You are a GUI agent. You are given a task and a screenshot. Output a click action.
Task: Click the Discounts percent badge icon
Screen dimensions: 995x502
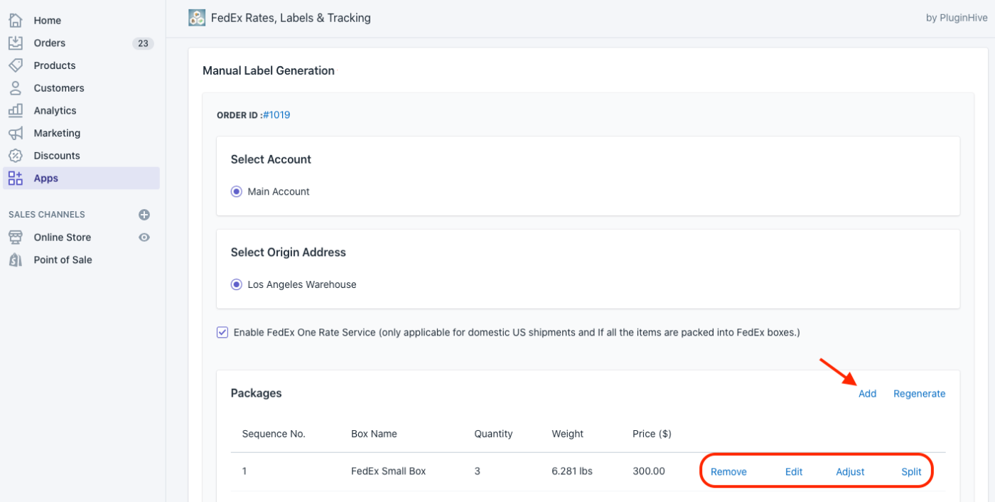pyautogui.click(x=16, y=156)
